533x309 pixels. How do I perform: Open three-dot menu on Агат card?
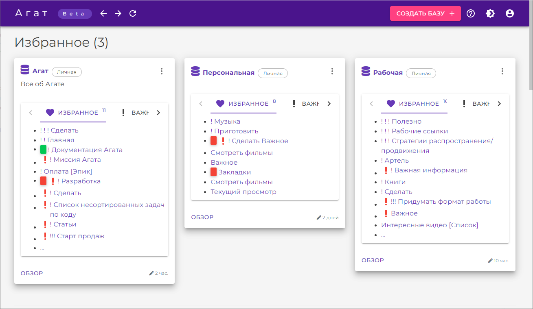(x=162, y=72)
